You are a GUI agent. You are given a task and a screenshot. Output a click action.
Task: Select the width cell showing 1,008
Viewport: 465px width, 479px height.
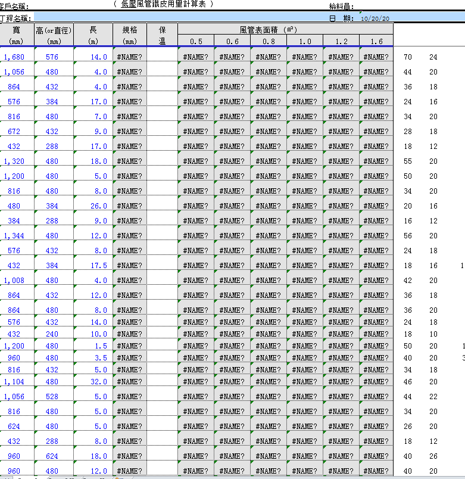[17, 278]
